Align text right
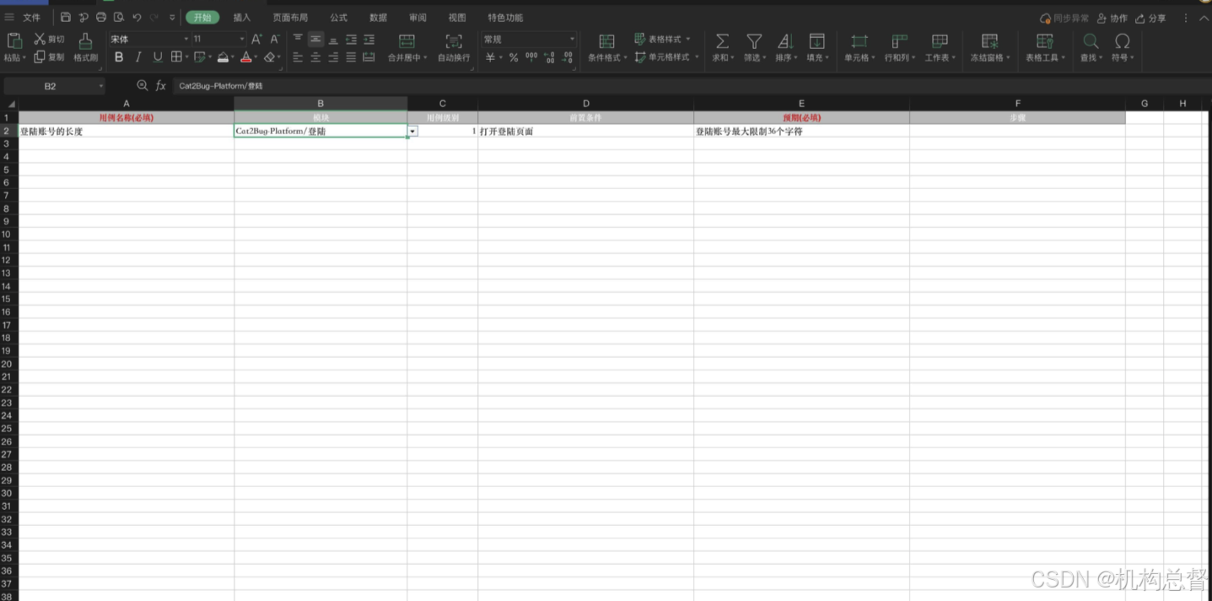This screenshot has width=1212, height=601. 333,57
